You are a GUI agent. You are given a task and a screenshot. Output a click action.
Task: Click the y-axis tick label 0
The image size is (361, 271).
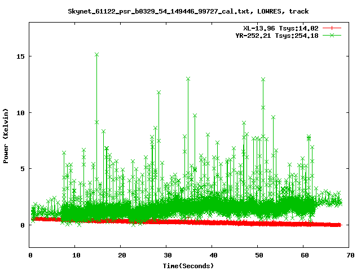pos(23,225)
